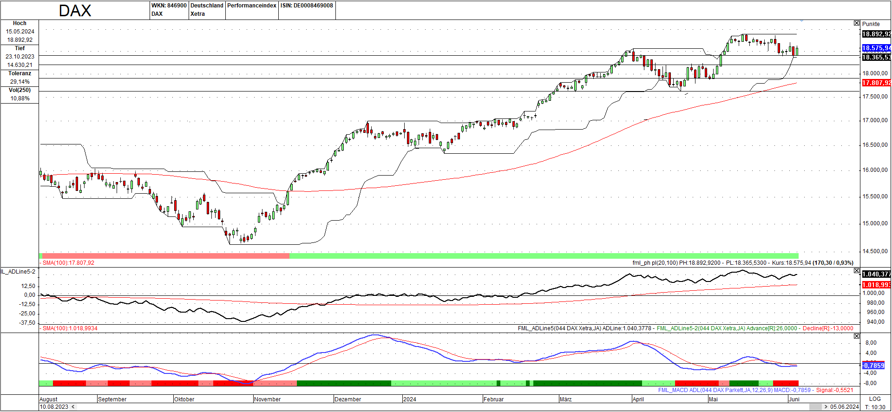Click the Toleranz label
Image resolution: width=892 pixels, height=412 pixels.
click(x=20, y=73)
